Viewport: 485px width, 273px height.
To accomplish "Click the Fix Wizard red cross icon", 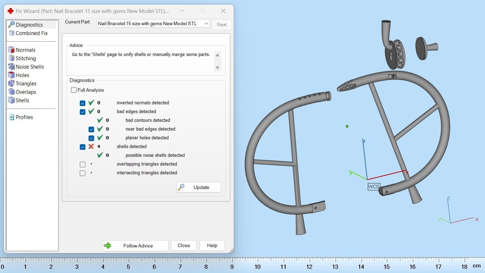I will 10,11.
